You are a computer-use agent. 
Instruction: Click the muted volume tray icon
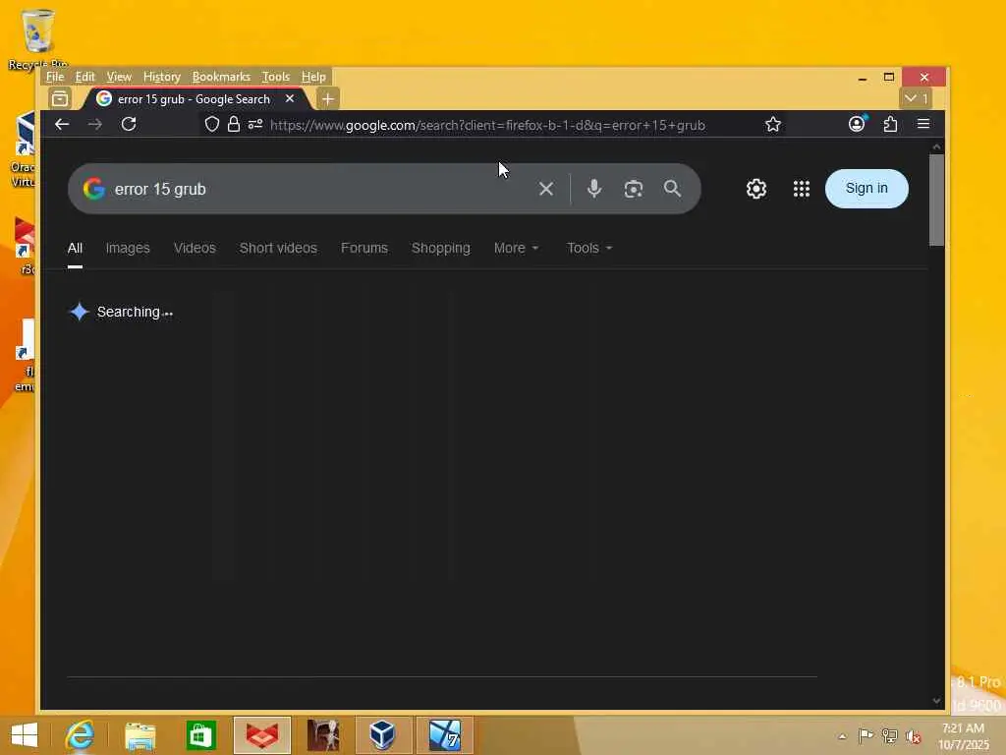(913, 735)
